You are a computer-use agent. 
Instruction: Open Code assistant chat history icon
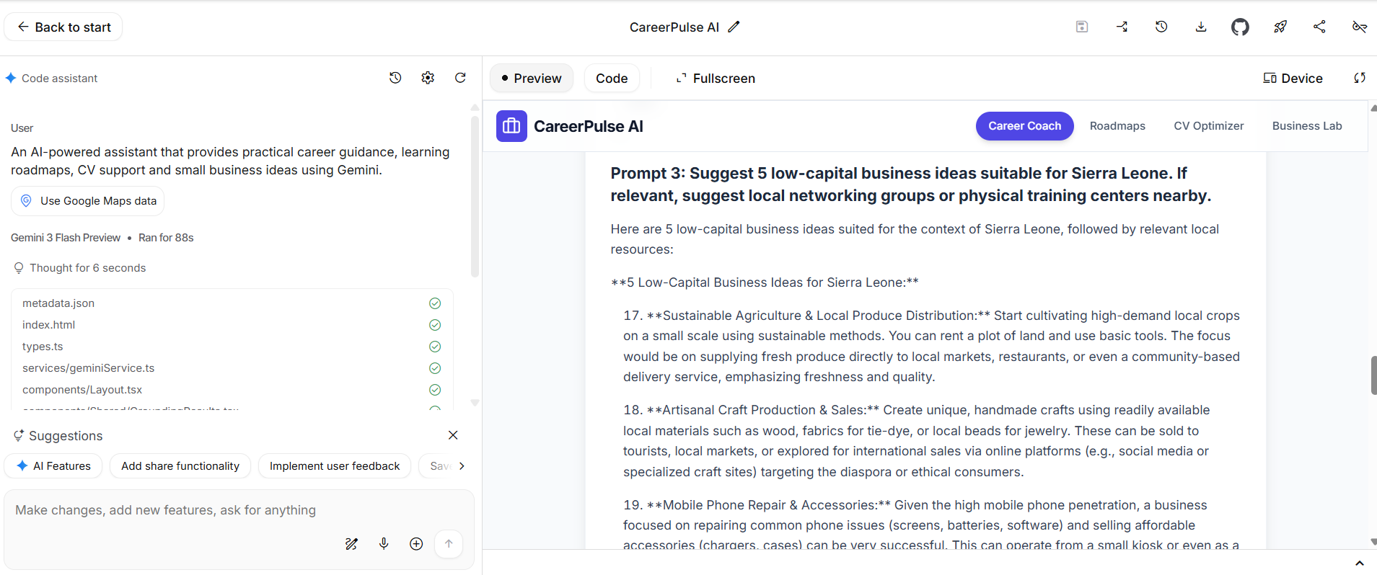click(x=395, y=78)
